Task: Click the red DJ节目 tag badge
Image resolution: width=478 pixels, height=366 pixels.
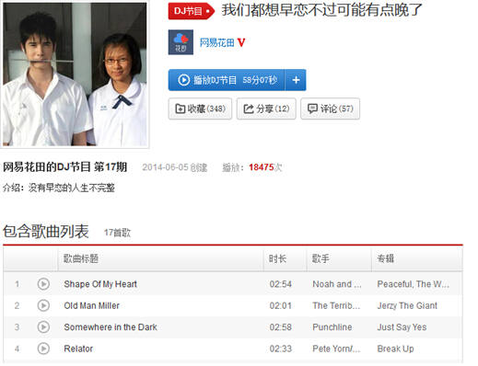Action: tap(191, 11)
